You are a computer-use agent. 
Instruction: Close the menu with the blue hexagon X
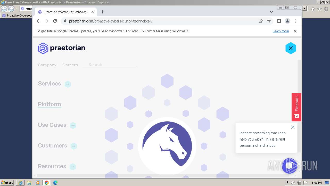291,48
